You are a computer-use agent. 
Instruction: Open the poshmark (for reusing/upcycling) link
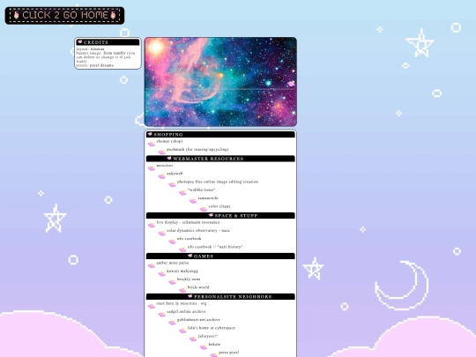point(197,149)
